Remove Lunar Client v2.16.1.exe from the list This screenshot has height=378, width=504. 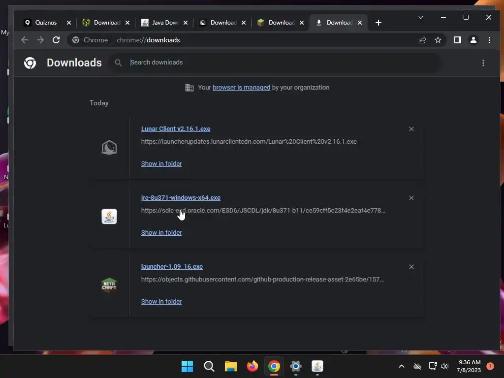click(x=411, y=129)
